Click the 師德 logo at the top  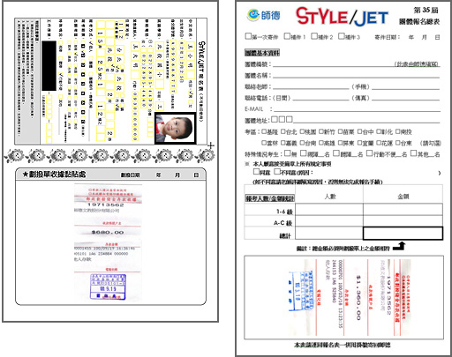[x=263, y=15]
